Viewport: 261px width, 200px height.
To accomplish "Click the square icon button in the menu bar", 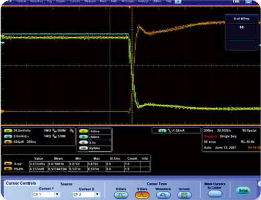I will pos(178,2).
